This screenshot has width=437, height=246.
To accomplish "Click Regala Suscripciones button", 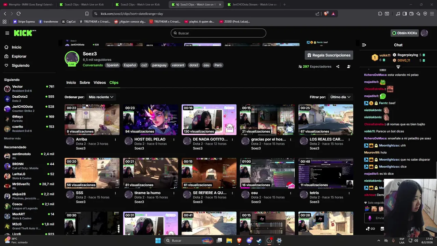I will coord(329,55).
